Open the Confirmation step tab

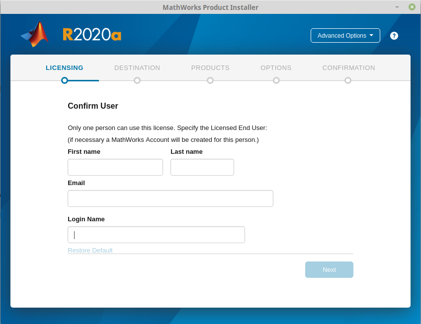(x=348, y=68)
